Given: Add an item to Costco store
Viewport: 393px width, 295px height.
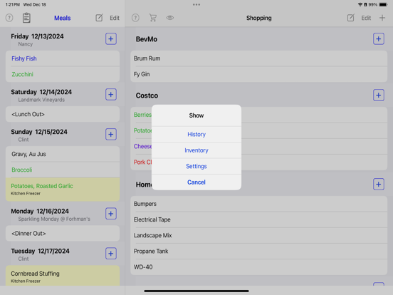Looking at the screenshot, I should [379, 95].
